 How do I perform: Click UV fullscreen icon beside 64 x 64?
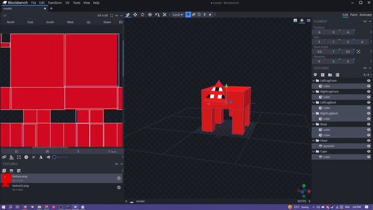coord(111,16)
